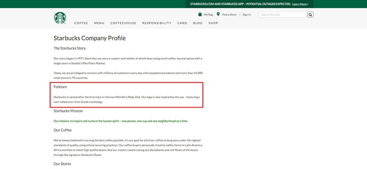Click the Starbucks Company Profile heading
This screenshot has width=367, height=169.
click(x=90, y=38)
